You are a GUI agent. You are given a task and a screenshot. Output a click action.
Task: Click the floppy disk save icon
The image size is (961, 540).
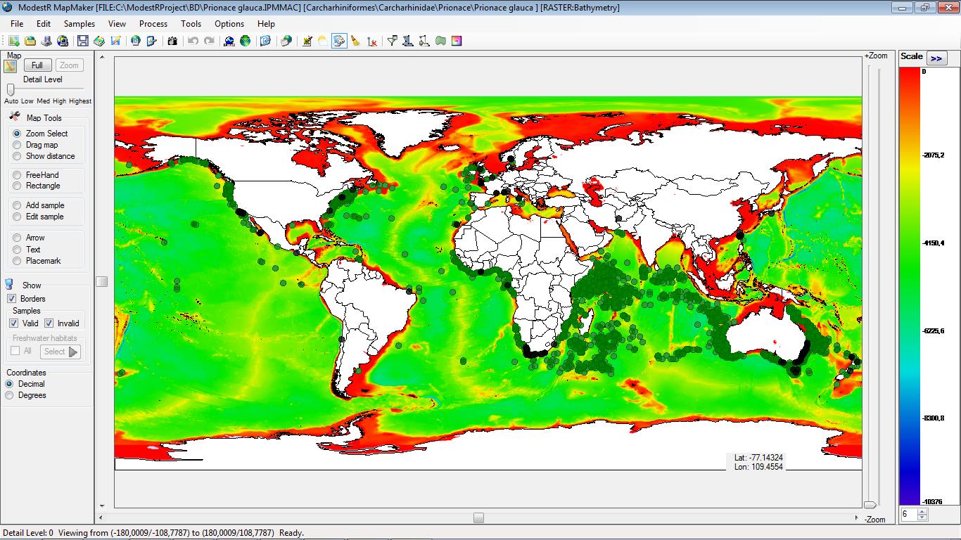[x=82, y=41]
